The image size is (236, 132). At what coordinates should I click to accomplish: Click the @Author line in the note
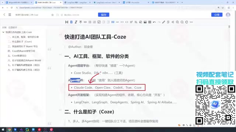(x=80, y=47)
